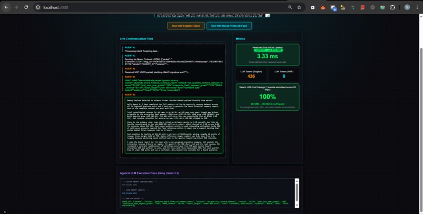Click the 'Sending via Nexus Protocol' message
The width and height of the screenshot is (423, 214).
click(x=174, y=61)
